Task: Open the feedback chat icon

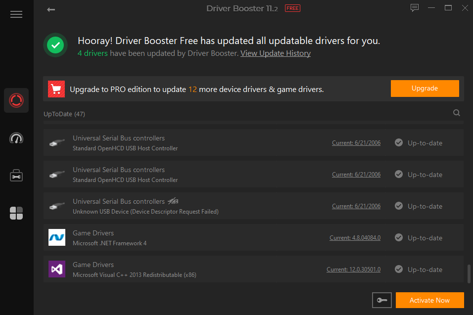Action: 415,8
